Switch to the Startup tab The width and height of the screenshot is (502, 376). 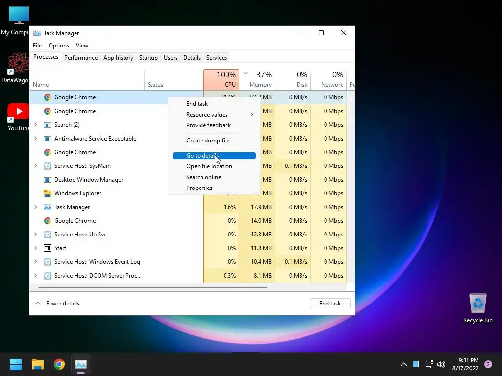(148, 58)
